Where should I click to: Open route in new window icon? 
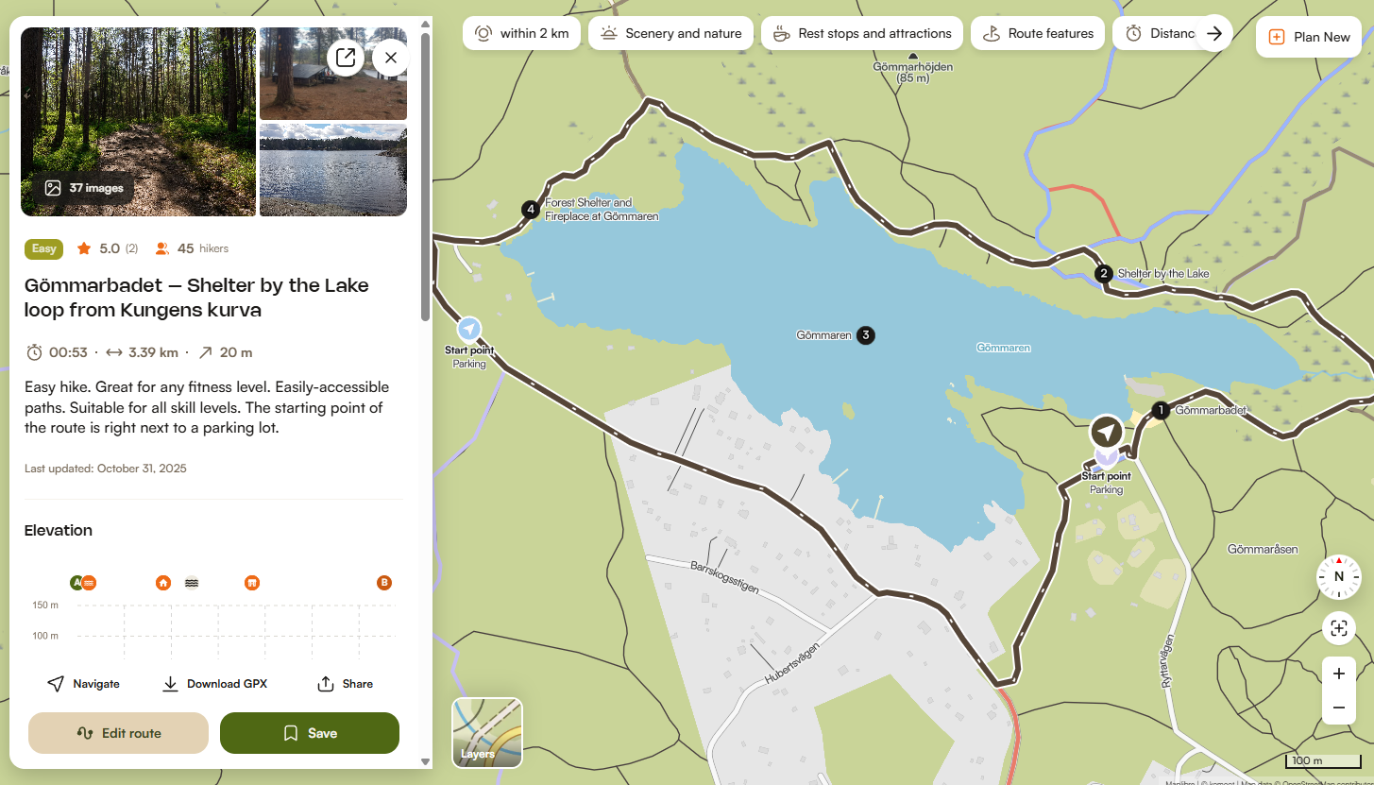pyautogui.click(x=346, y=58)
